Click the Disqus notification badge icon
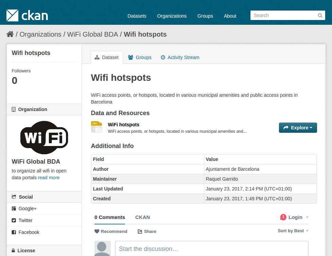The height and width of the screenshot is (256, 332). coord(283,217)
